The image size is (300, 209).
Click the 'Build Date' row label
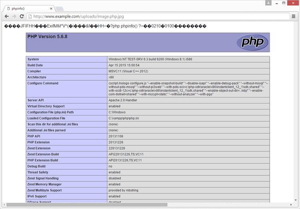click(35, 65)
